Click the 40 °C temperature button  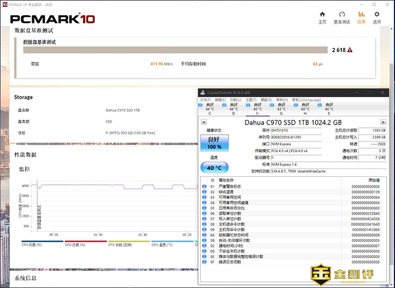214,167
